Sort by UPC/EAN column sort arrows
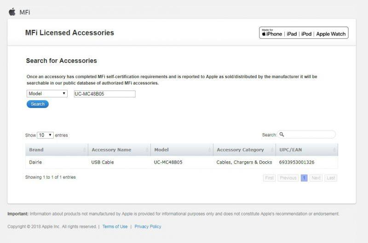The height and width of the screenshot is (243, 368). [334, 150]
